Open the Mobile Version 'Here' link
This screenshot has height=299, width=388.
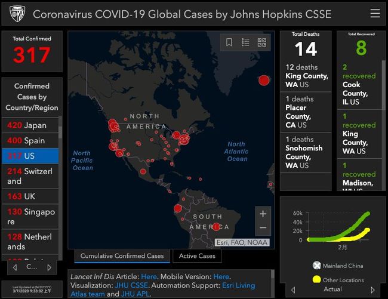[x=221, y=276]
